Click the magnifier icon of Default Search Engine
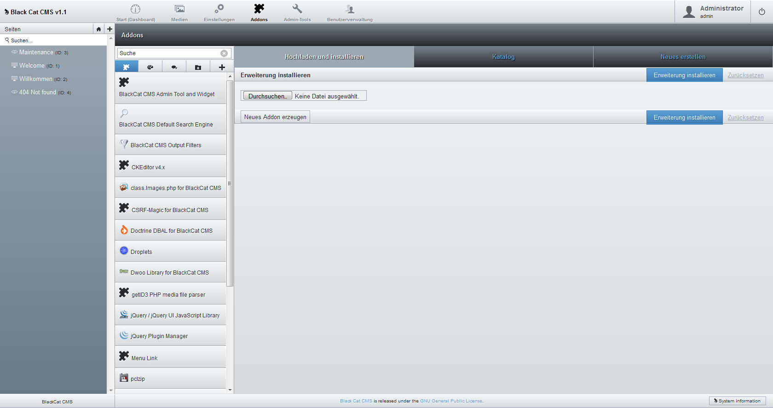773x408 pixels. coord(124,113)
